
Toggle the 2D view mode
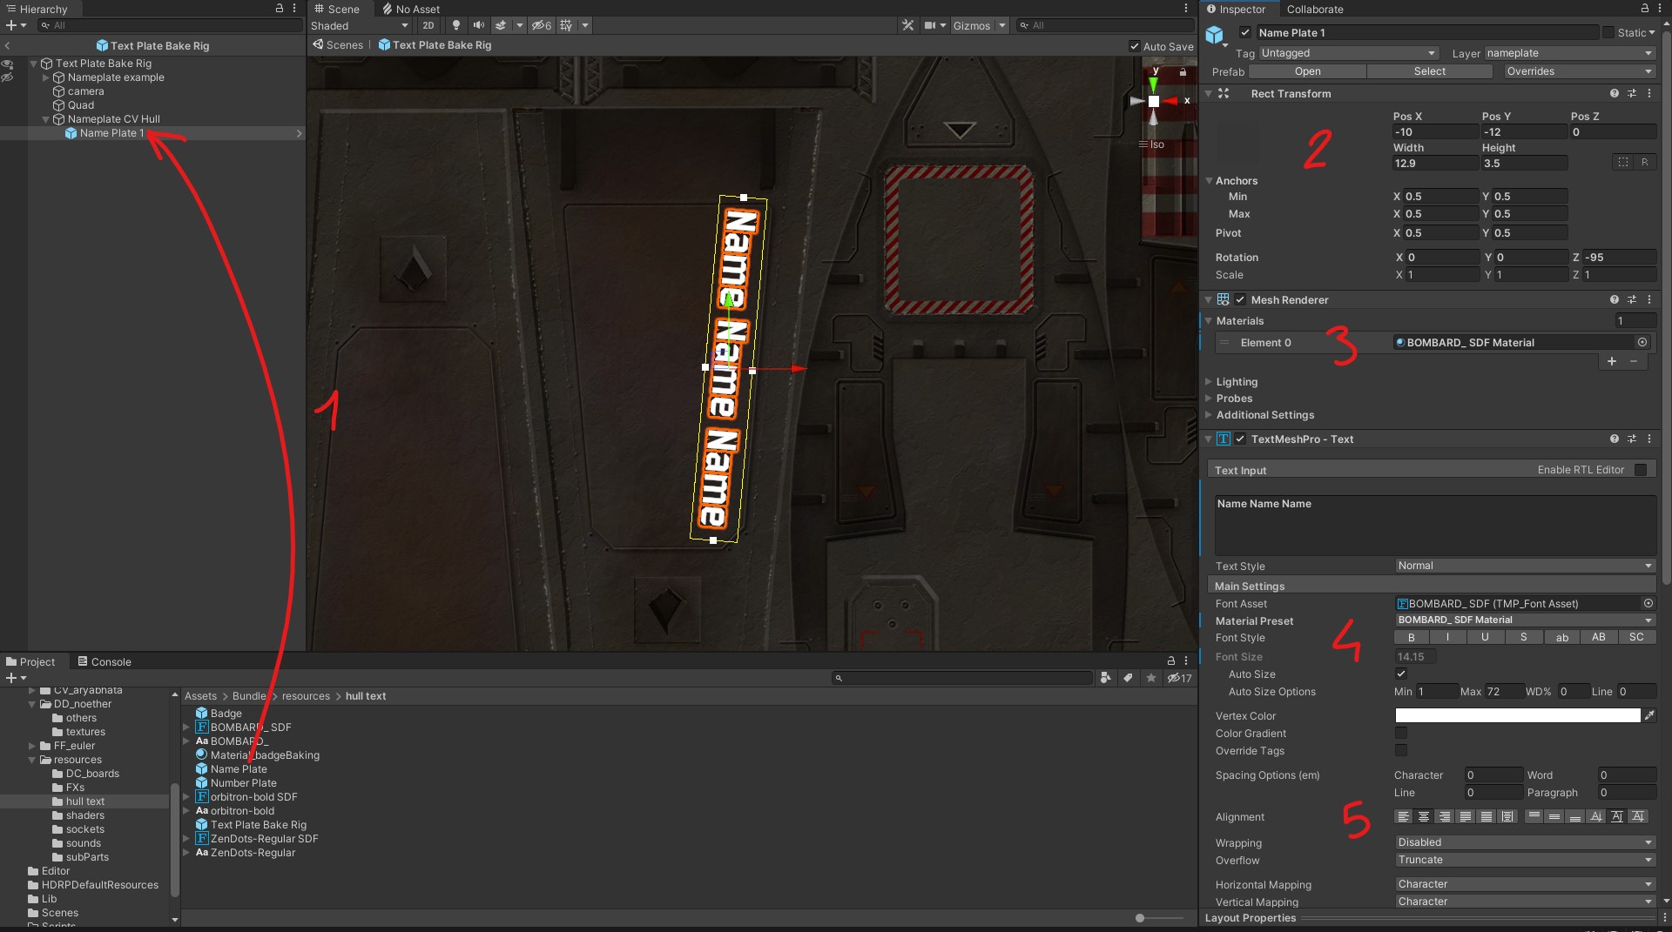click(x=428, y=25)
